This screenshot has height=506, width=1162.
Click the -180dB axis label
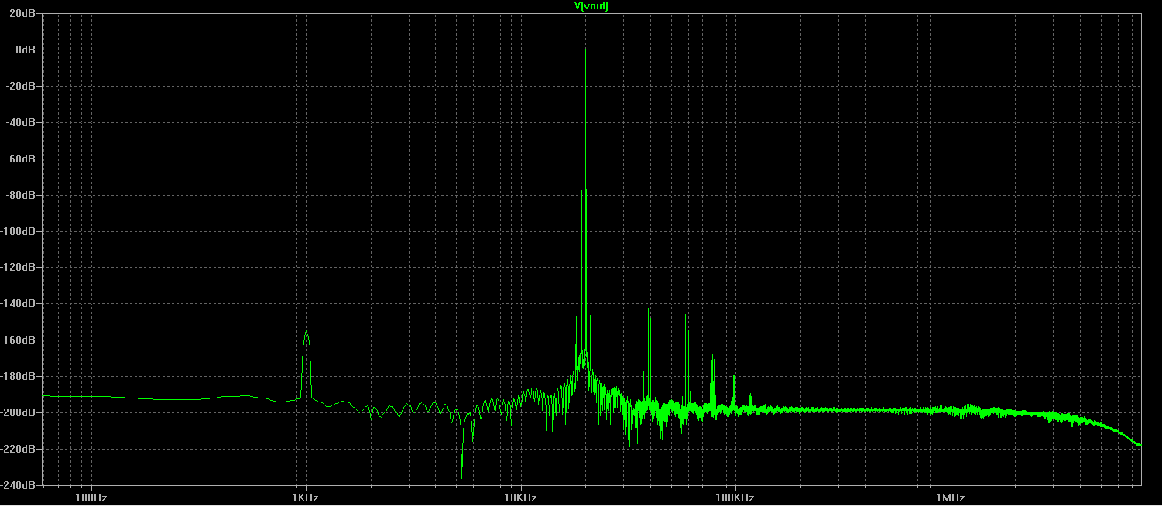pos(21,376)
